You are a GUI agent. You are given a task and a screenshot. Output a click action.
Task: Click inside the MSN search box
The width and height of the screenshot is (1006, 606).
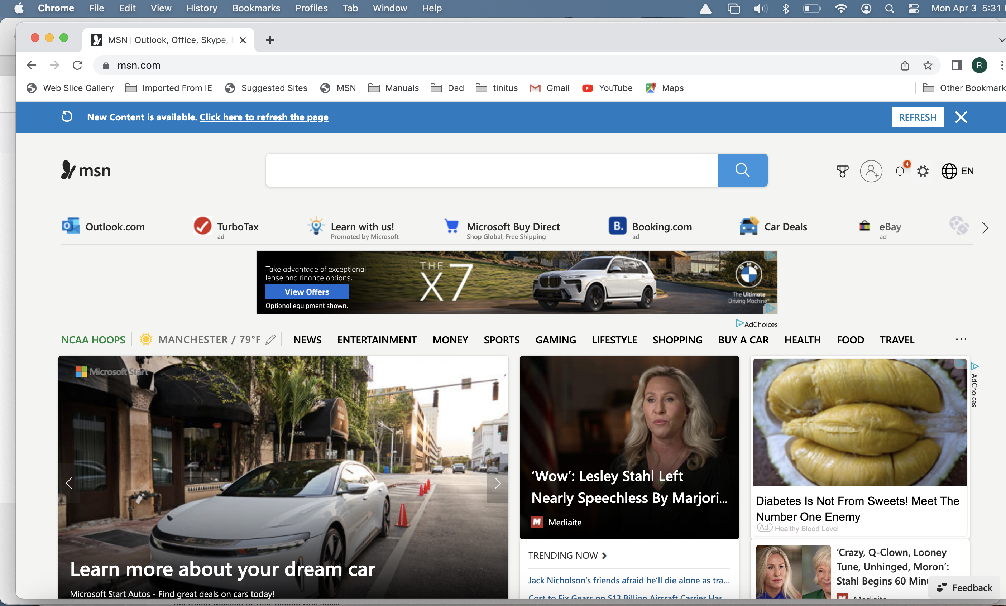click(491, 170)
